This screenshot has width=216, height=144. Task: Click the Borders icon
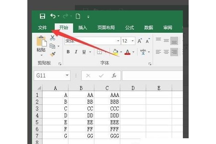(x=99, y=52)
